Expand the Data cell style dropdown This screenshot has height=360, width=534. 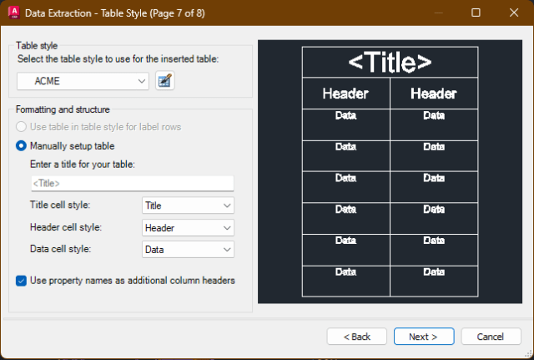188,250
